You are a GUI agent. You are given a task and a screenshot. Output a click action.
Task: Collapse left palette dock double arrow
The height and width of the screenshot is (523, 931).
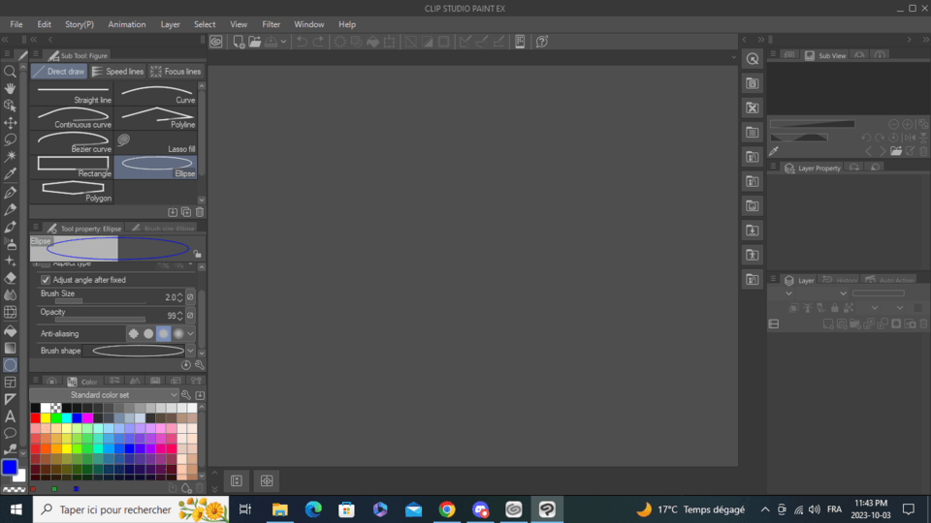click(x=5, y=40)
